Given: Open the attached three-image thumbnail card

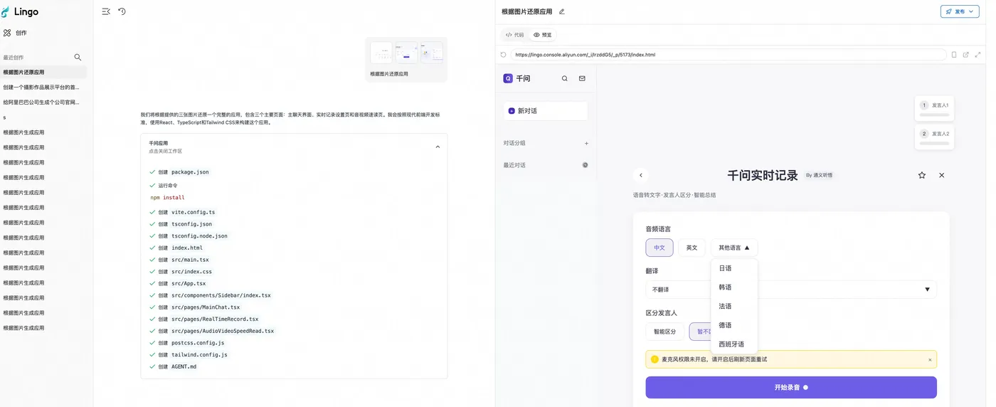Looking at the screenshot, I should pyautogui.click(x=406, y=59).
